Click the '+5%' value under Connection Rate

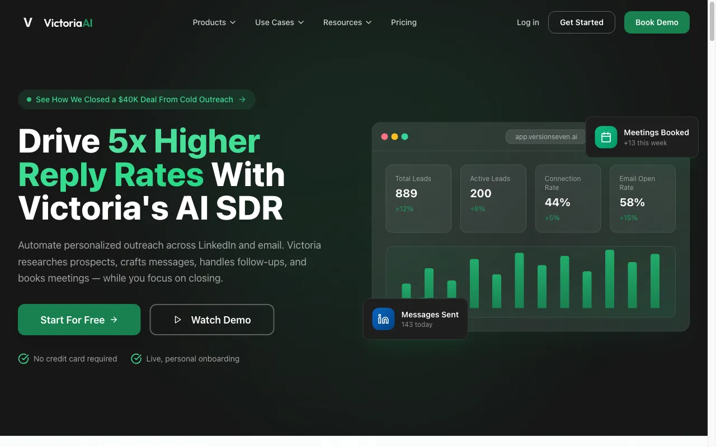coord(552,218)
